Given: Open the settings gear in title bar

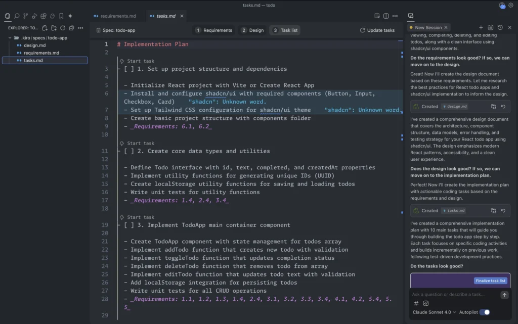Looking at the screenshot, I should point(511,5).
